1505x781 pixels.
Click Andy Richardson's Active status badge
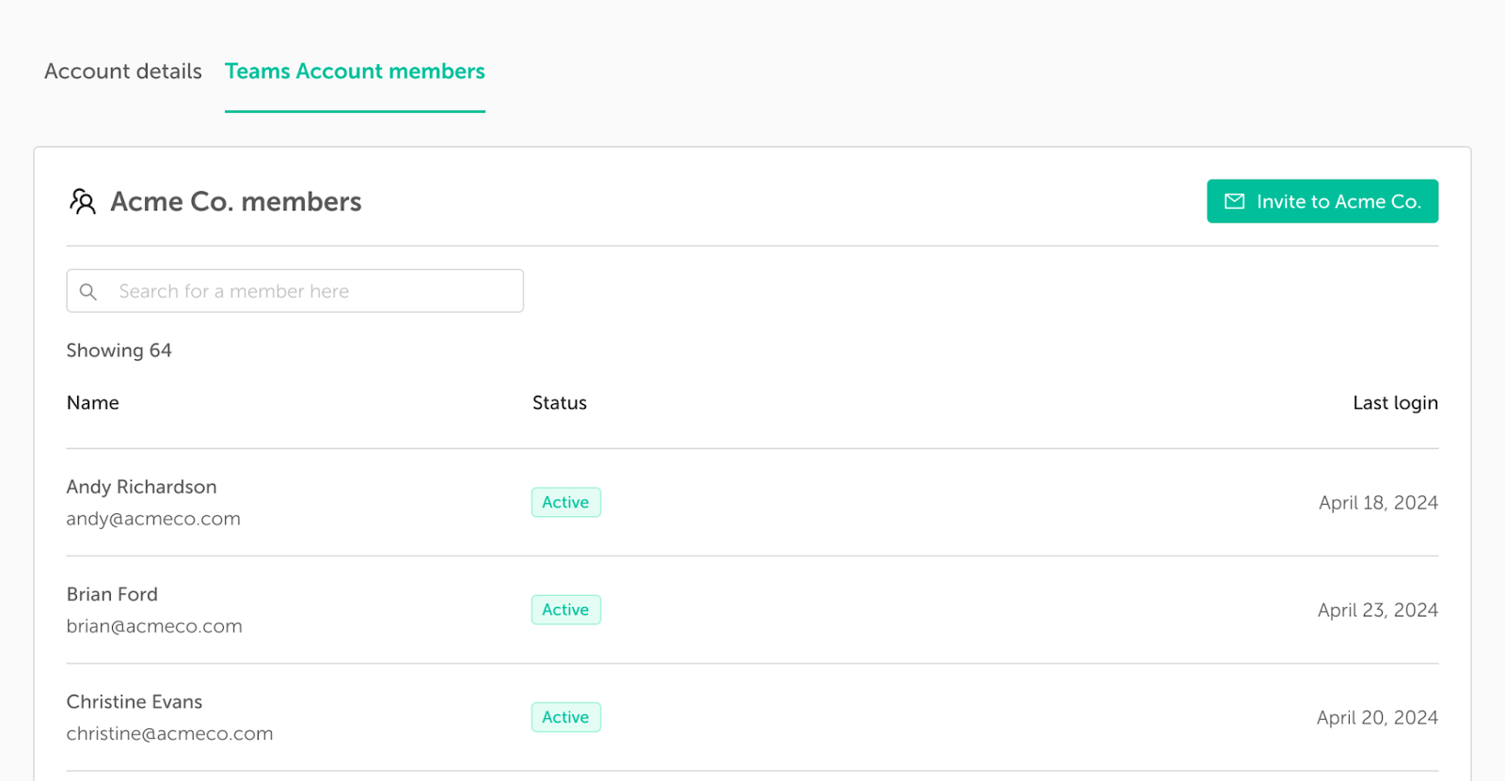566,503
